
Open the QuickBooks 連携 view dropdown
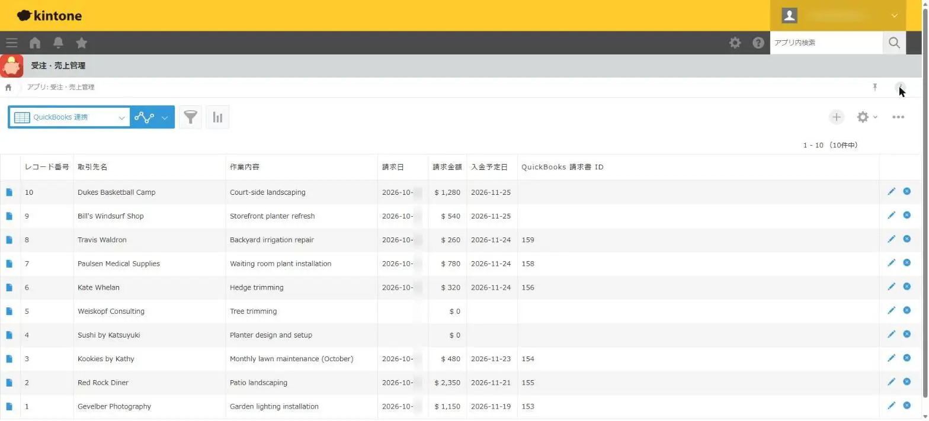coord(69,117)
